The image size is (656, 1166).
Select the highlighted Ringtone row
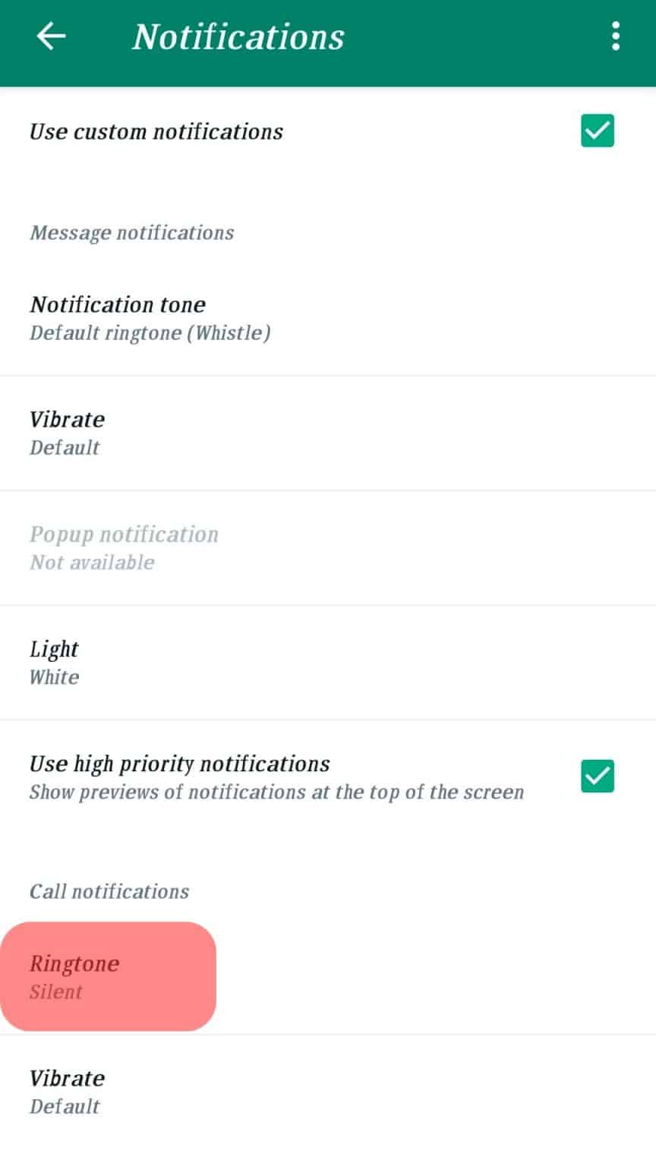coord(108,976)
